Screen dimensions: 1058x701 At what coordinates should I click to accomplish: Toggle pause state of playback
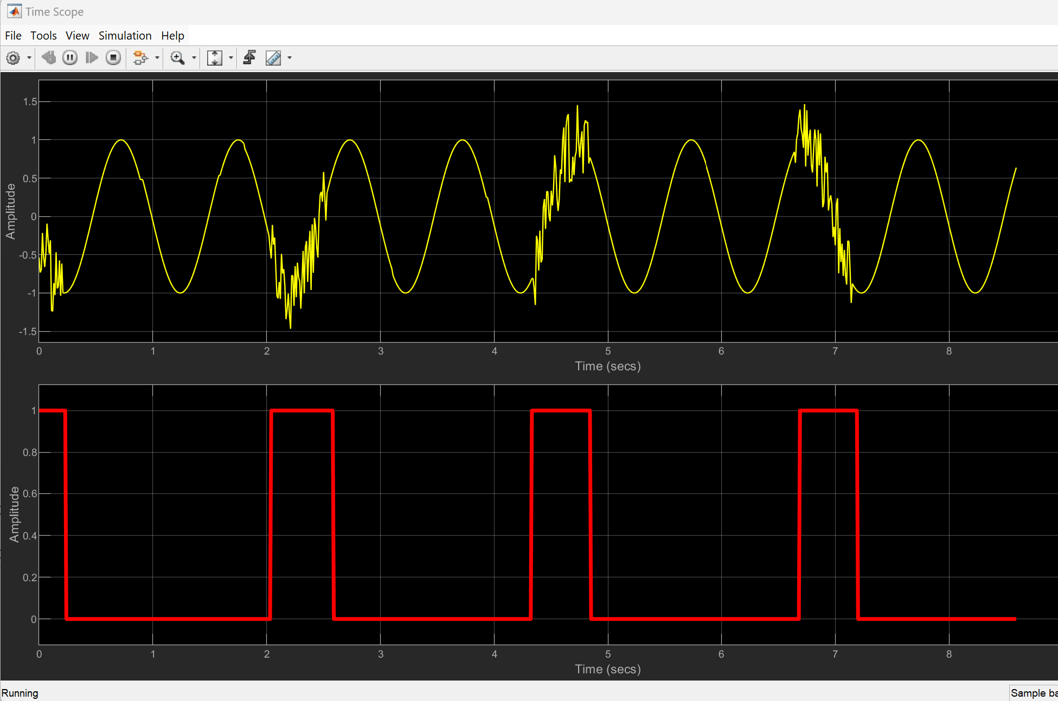pos(69,58)
